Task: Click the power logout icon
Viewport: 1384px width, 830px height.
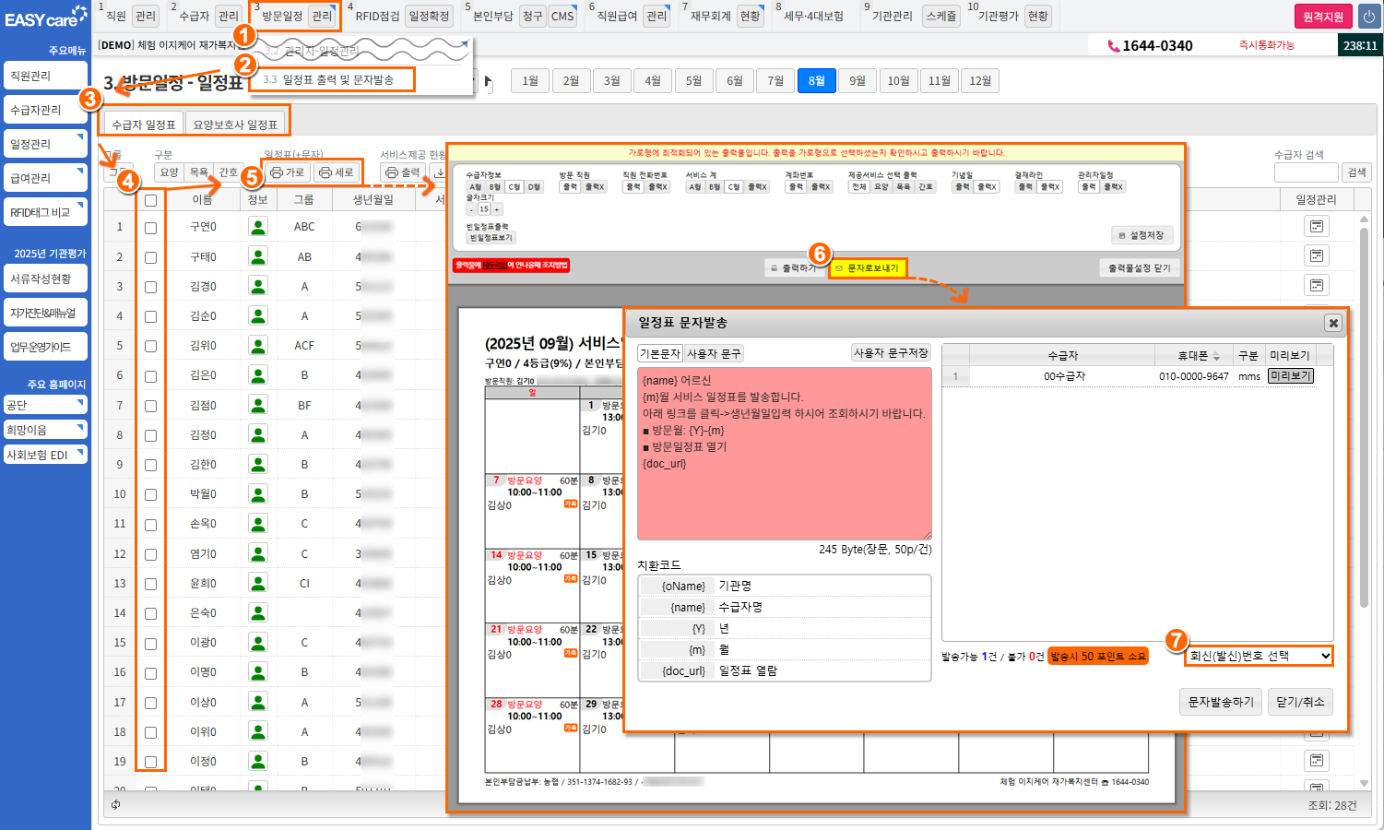Action: pyautogui.click(x=1368, y=17)
